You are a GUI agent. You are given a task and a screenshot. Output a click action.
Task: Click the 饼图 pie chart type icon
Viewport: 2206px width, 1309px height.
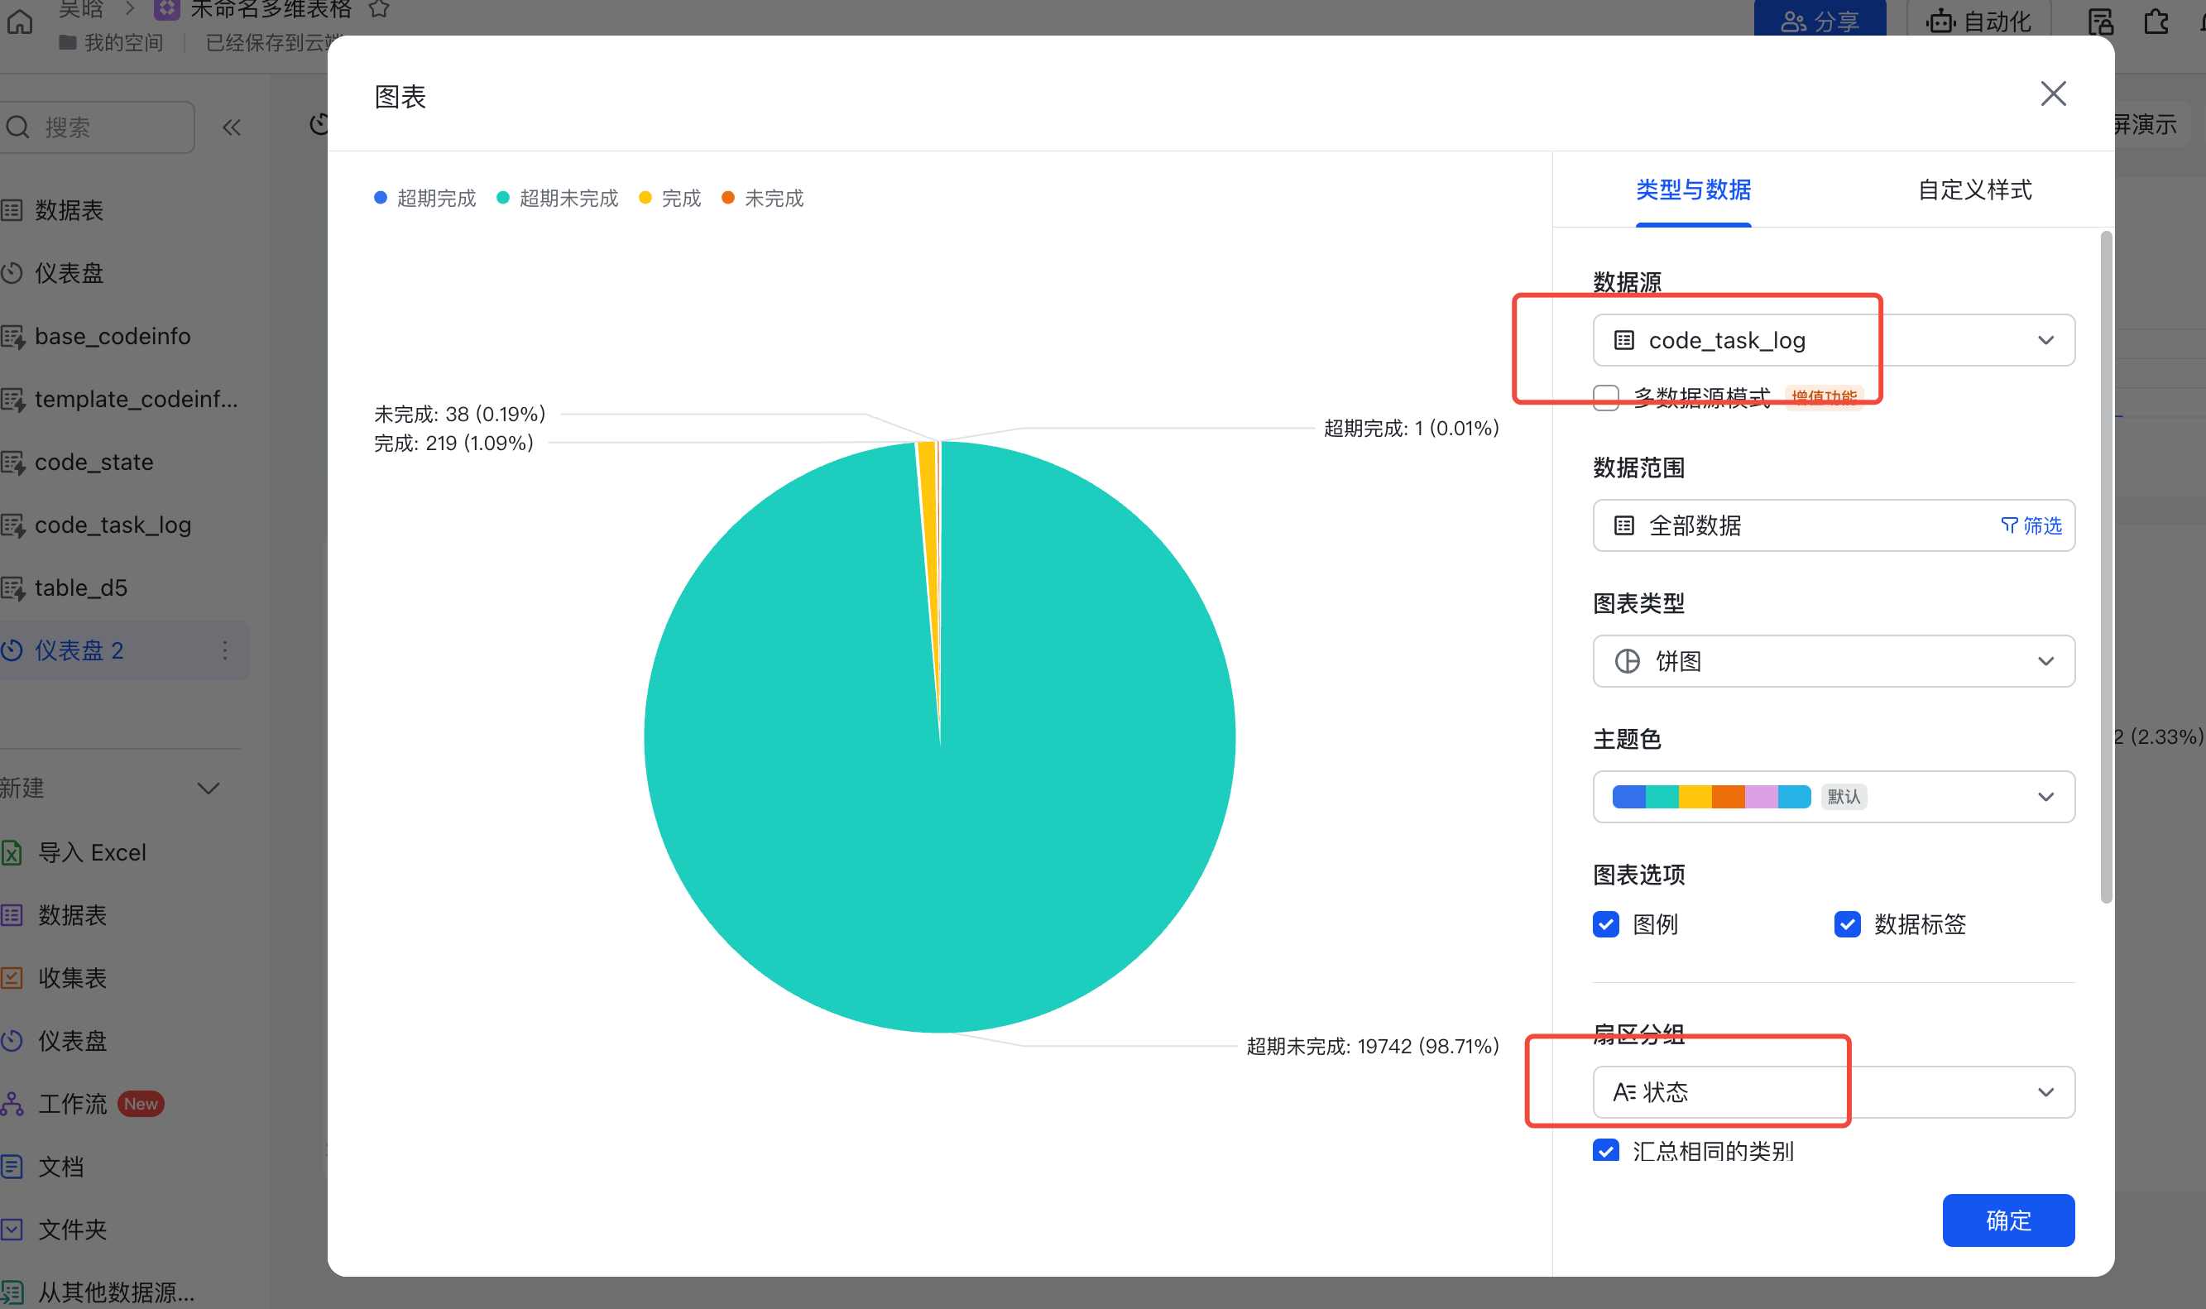(x=1627, y=660)
